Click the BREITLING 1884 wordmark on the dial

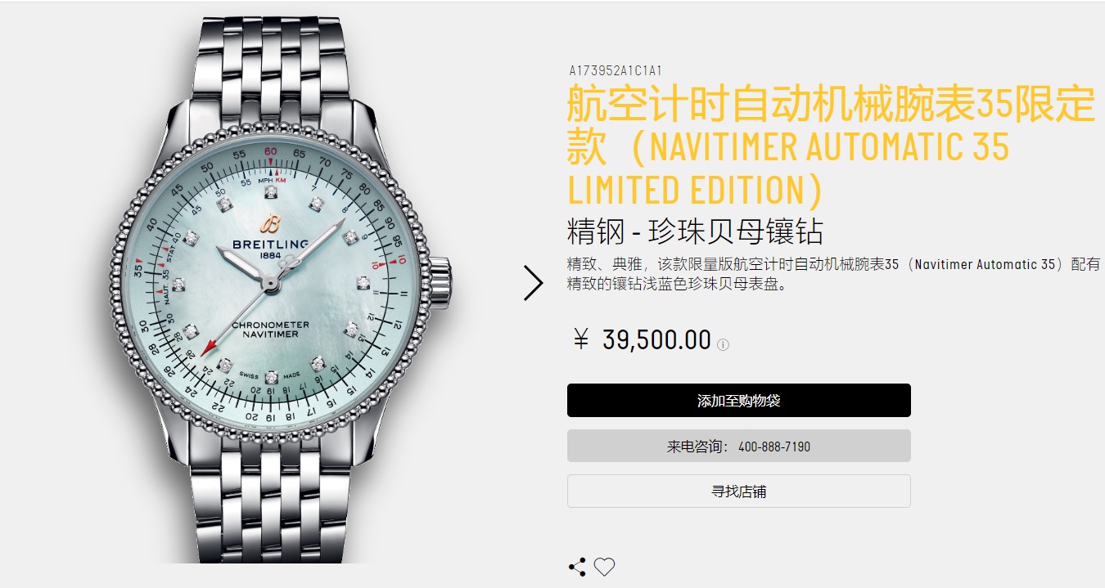271,249
